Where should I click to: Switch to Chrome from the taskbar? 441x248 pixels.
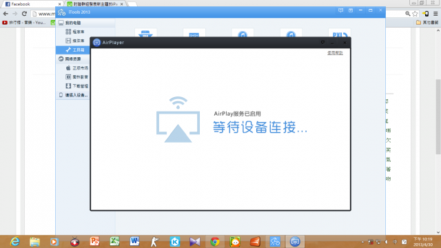tap(215, 242)
